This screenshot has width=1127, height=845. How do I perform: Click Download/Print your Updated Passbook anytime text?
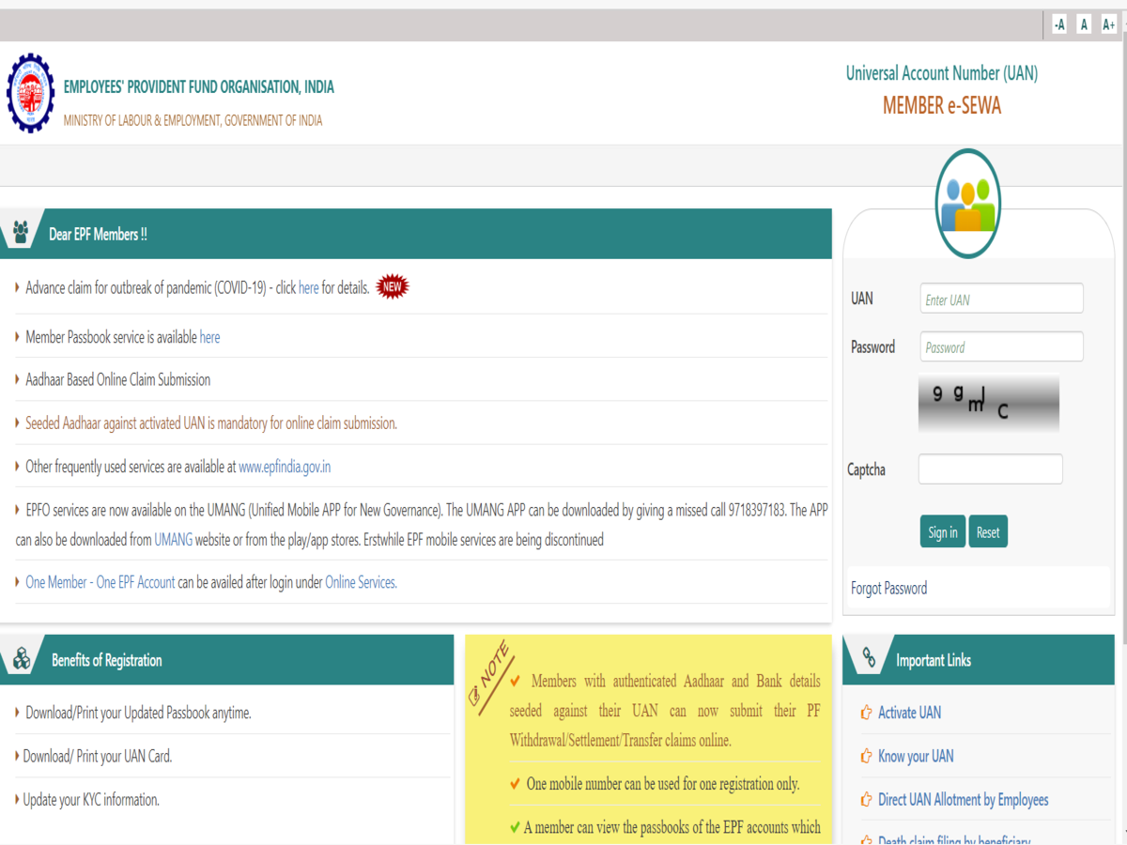click(138, 714)
